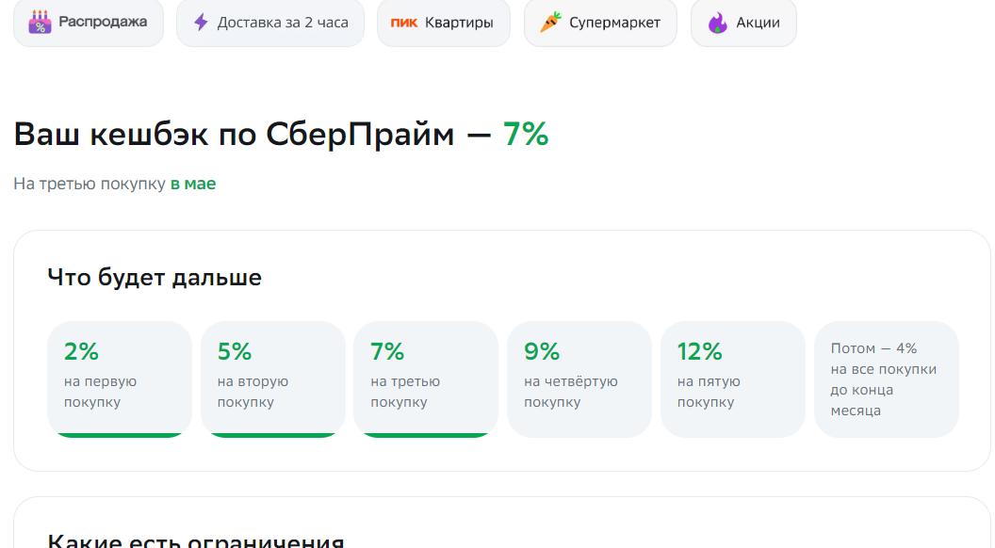Click the 'Какие есть ограничения' section heading
The height and width of the screenshot is (548, 995).
pos(196,540)
